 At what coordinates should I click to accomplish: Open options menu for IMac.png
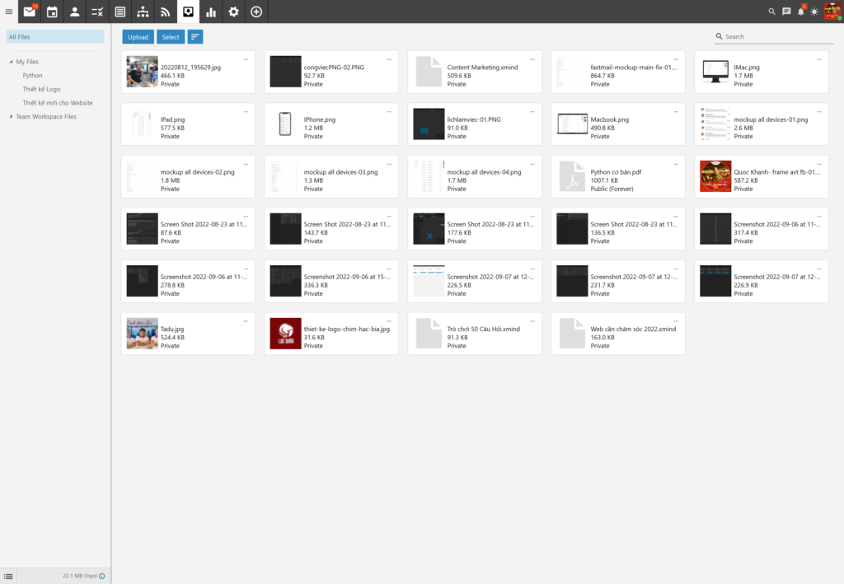819,59
